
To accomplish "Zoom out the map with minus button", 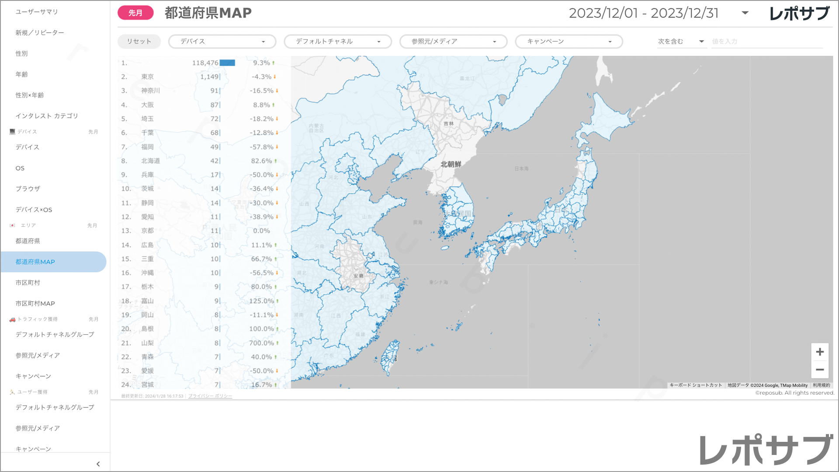I will (820, 370).
